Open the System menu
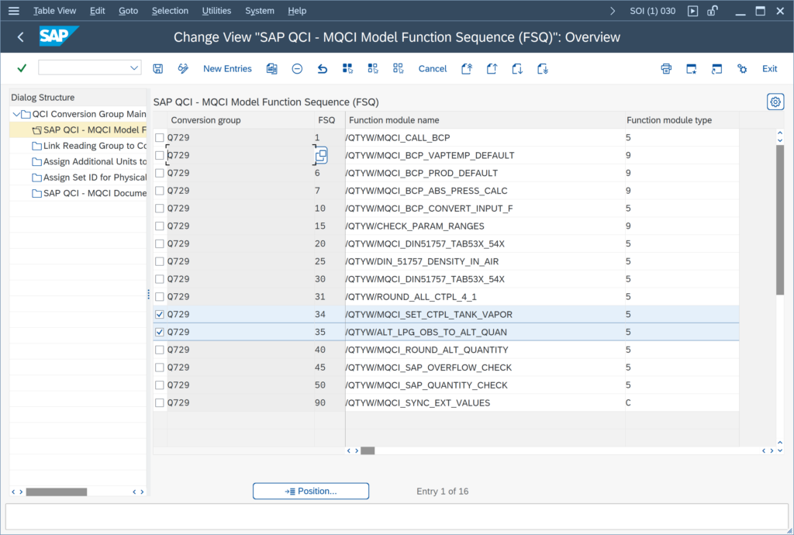Image resolution: width=794 pixels, height=535 pixels. click(x=260, y=11)
